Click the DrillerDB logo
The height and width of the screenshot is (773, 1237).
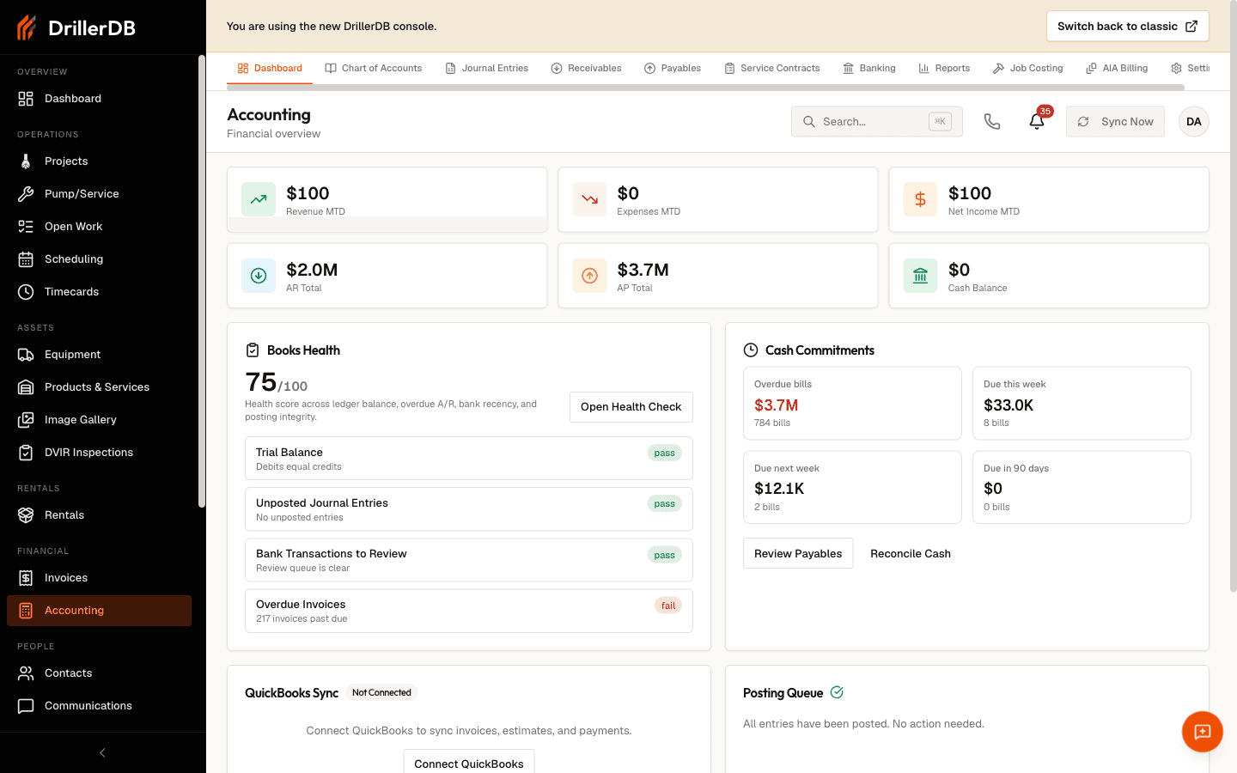[76, 27]
